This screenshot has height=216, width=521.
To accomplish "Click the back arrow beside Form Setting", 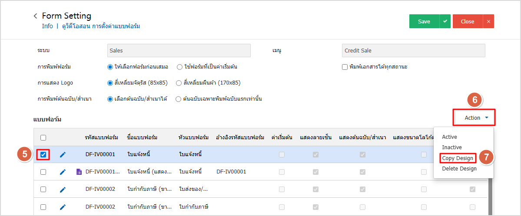I will coord(35,16).
